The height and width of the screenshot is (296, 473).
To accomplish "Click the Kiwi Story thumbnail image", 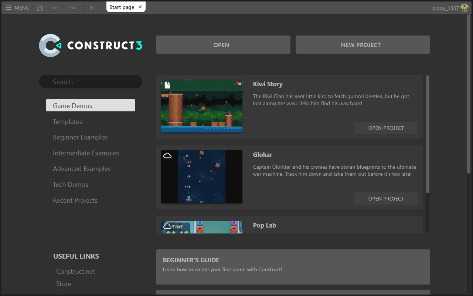I will coord(202,106).
